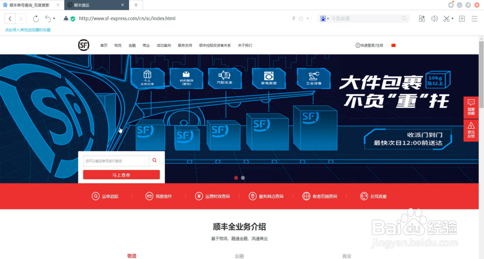The image size is (484, 259).
Task: Select the first red carousel dot
Action: 236,178
